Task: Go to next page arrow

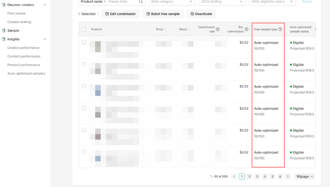Action: coord(288,177)
